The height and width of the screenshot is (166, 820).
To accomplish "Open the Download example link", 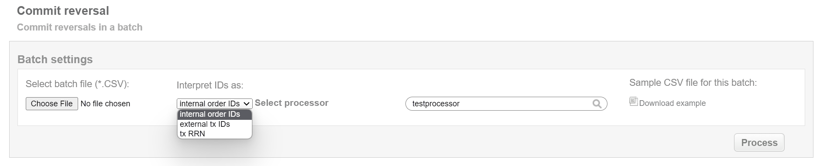I will (x=672, y=103).
